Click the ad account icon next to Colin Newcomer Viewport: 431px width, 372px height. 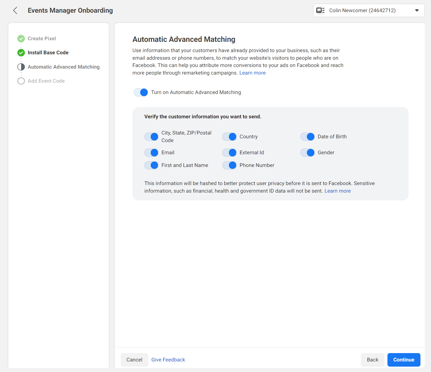[x=320, y=10]
